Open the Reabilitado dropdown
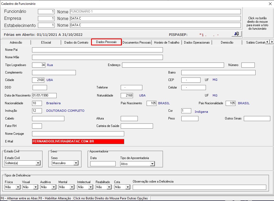Screen dimensions: 274x201 coord(109,187)
